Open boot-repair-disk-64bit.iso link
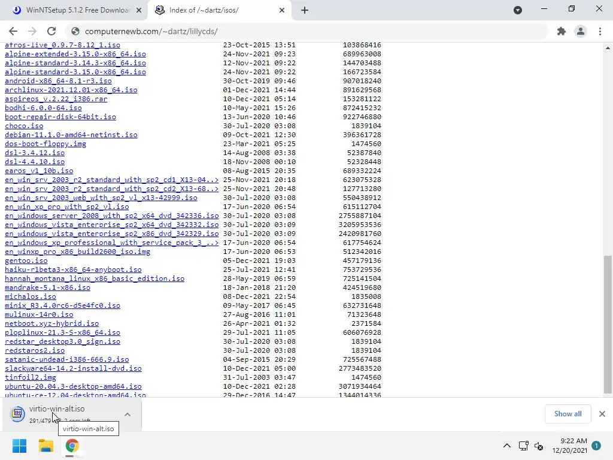Image resolution: width=613 pixels, height=460 pixels. (60, 117)
